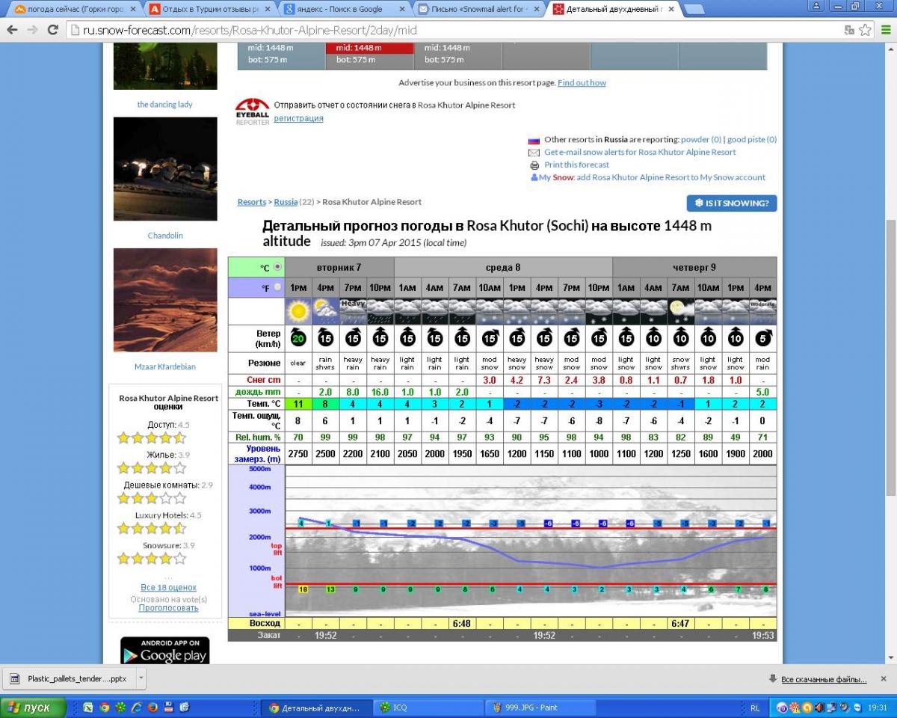Image resolution: width=897 pixels, height=718 pixels.
Task: Launch Firefox from the quick launch bar
Action: (x=152, y=707)
